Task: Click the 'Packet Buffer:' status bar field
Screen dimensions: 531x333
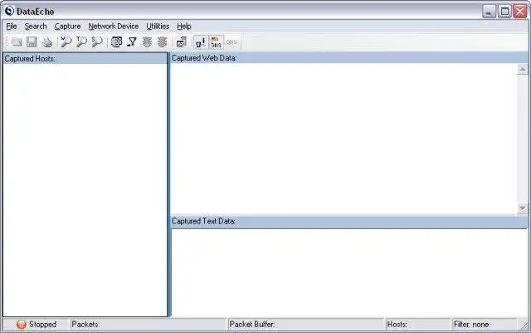Action: [x=306, y=325]
